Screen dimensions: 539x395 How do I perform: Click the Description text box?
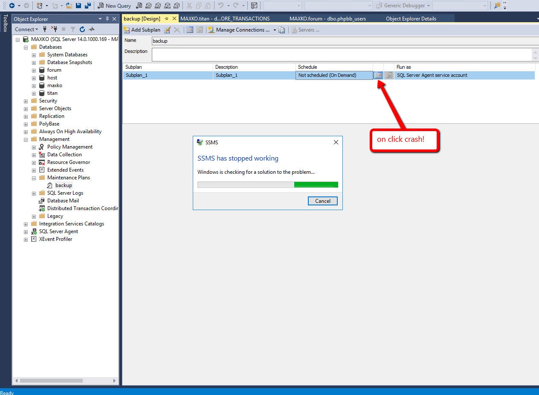coord(342,55)
